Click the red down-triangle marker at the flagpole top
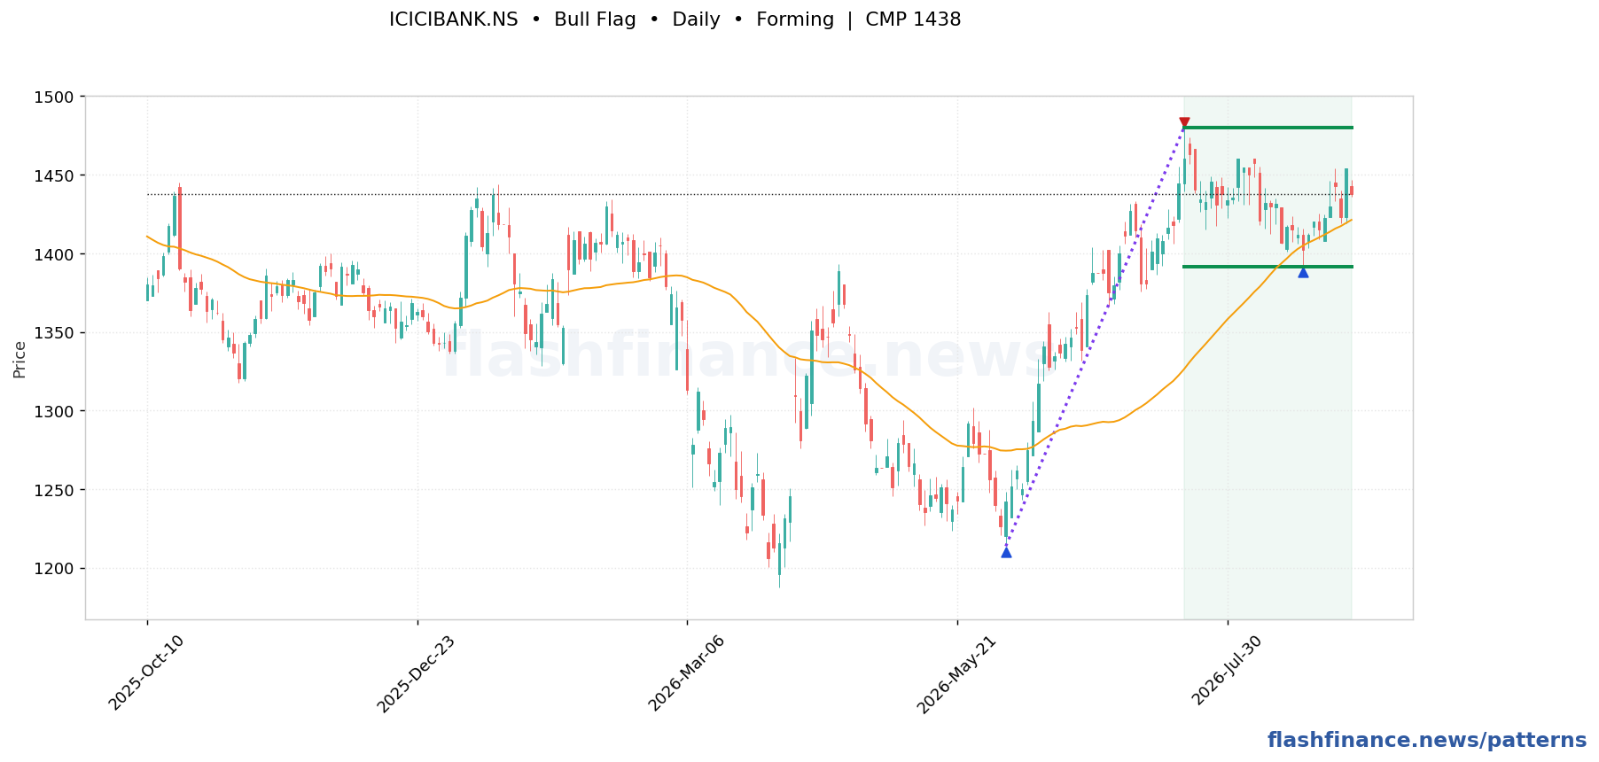Image resolution: width=1599 pixels, height=762 pixels. [x=1184, y=122]
